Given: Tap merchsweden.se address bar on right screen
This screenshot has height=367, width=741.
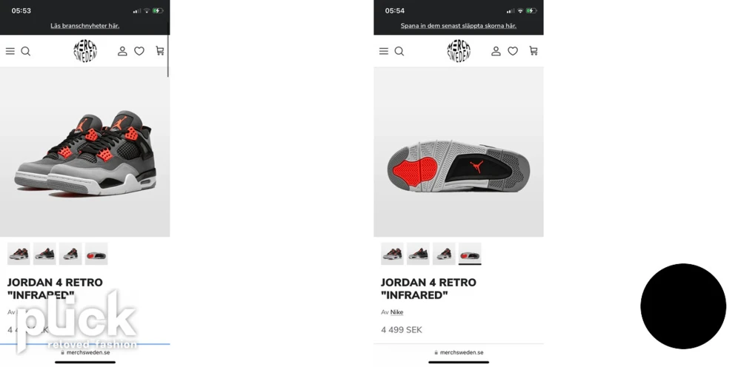Looking at the screenshot, I should tap(459, 352).
